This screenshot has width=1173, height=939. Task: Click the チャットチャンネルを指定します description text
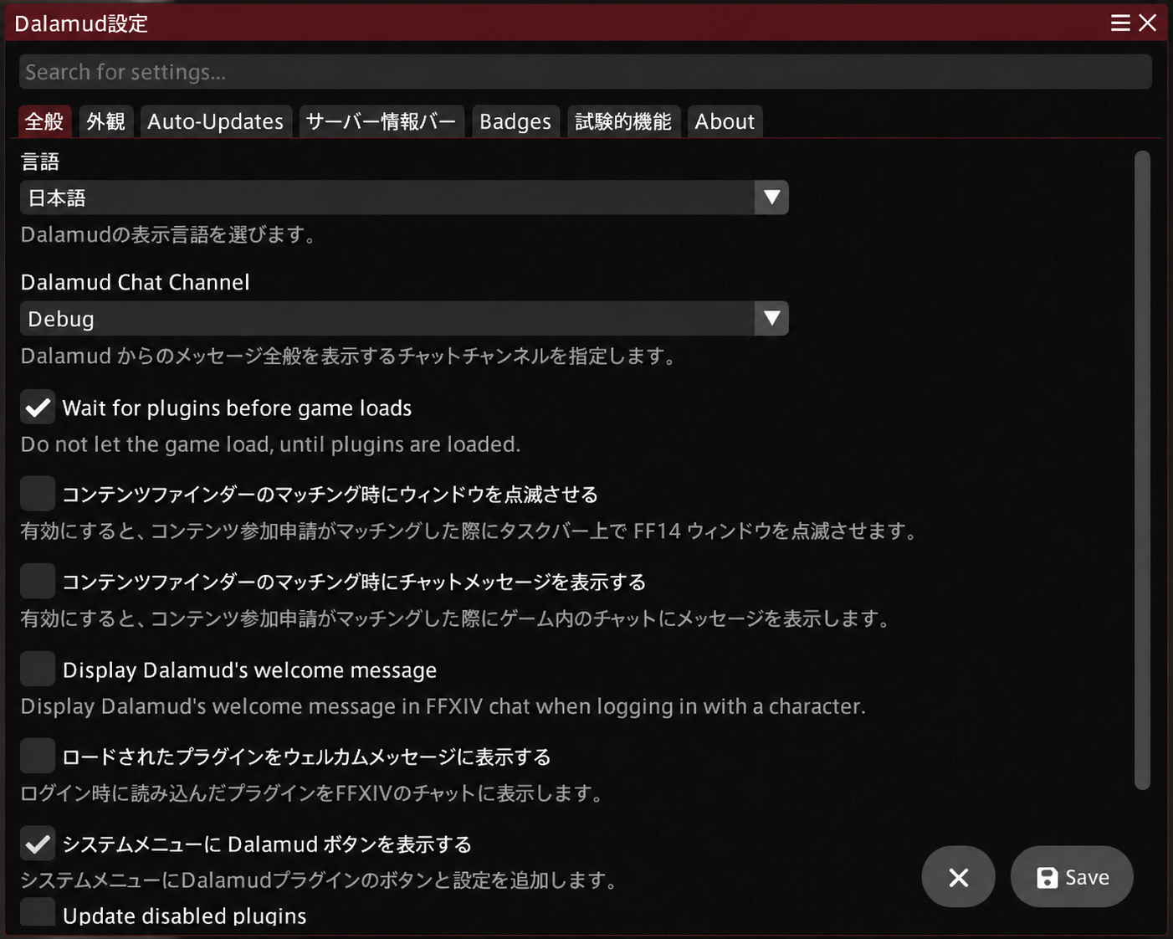pos(349,356)
